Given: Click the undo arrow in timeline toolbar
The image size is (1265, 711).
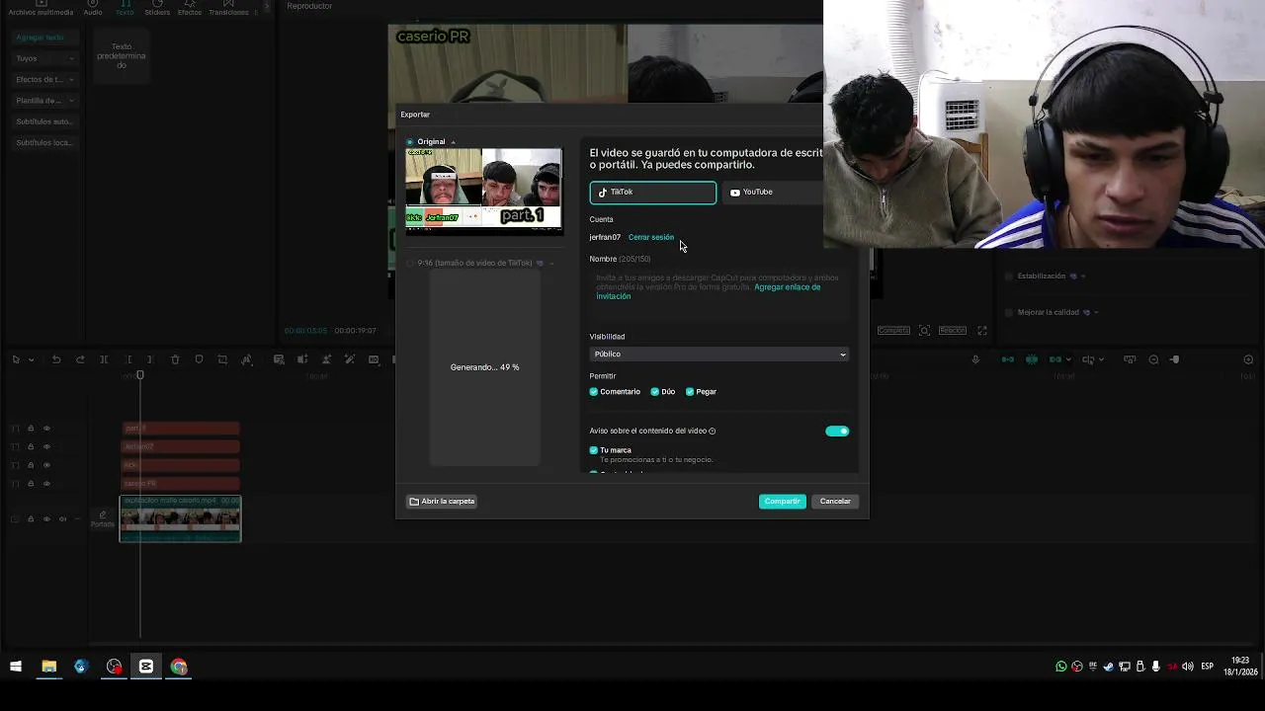Looking at the screenshot, I should point(56,359).
